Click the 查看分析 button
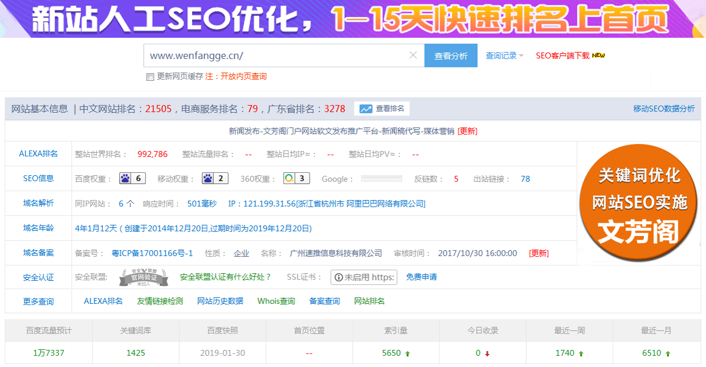 point(451,56)
